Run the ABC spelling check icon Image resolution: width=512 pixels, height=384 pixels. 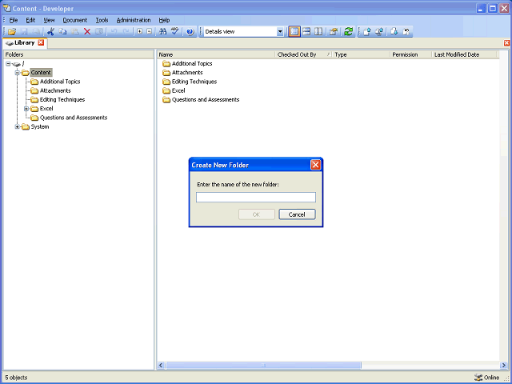coord(175,32)
